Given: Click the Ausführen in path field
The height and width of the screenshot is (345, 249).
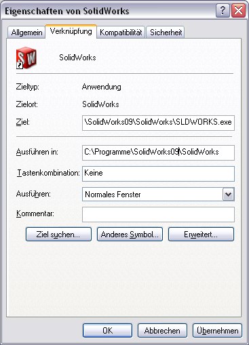Looking at the screenshot, I should 158,153.
